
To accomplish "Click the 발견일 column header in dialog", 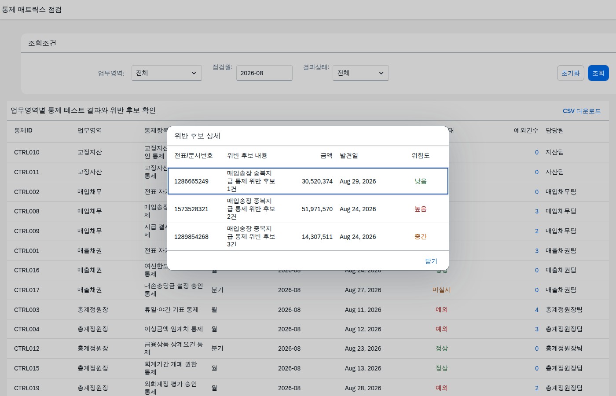I will [x=349, y=156].
